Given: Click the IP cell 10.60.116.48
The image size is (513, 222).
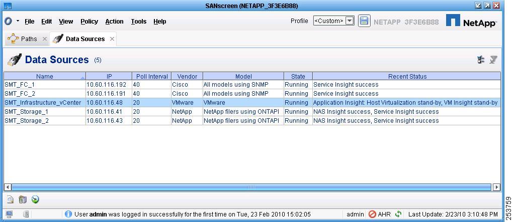Looking at the screenshot, I should coord(109,103).
